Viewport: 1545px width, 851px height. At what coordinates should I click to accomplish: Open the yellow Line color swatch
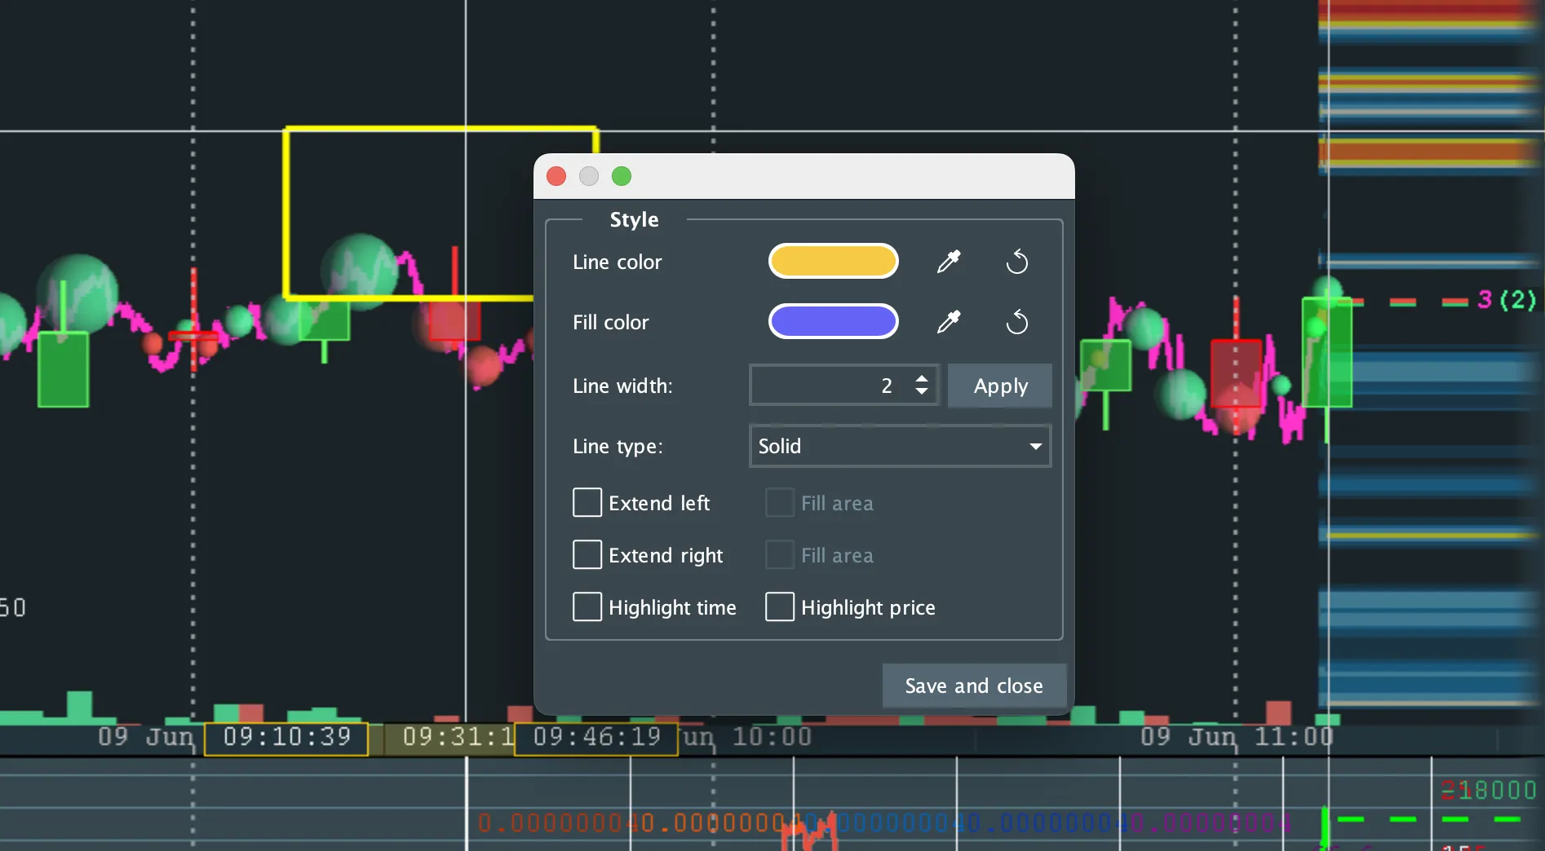(x=833, y=261)
